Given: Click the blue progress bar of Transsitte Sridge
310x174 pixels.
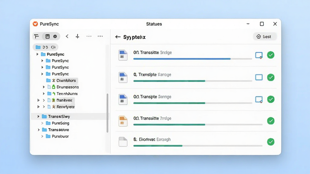Looking at the screenshot, I should click(193, 59).
